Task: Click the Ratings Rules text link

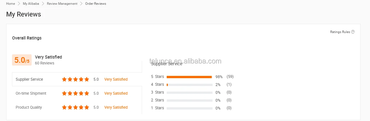Action: [340, 32]
